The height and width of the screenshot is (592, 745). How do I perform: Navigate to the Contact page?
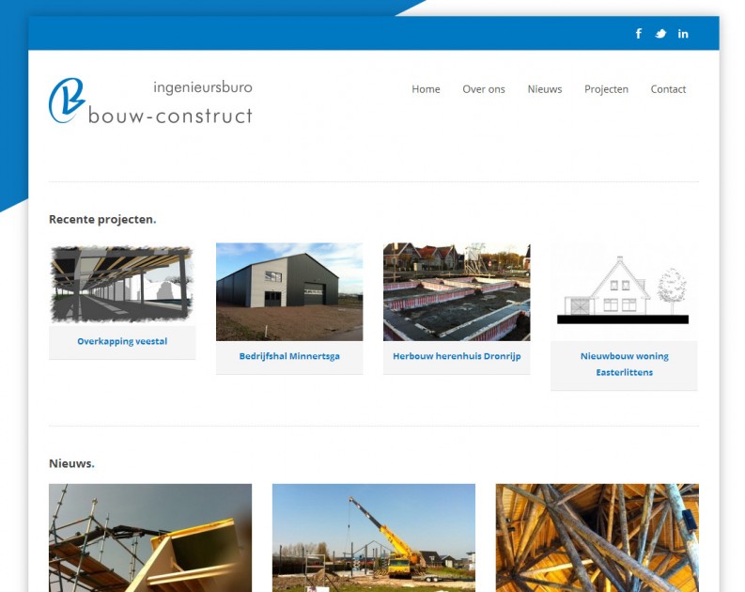(x=668, y=89)
